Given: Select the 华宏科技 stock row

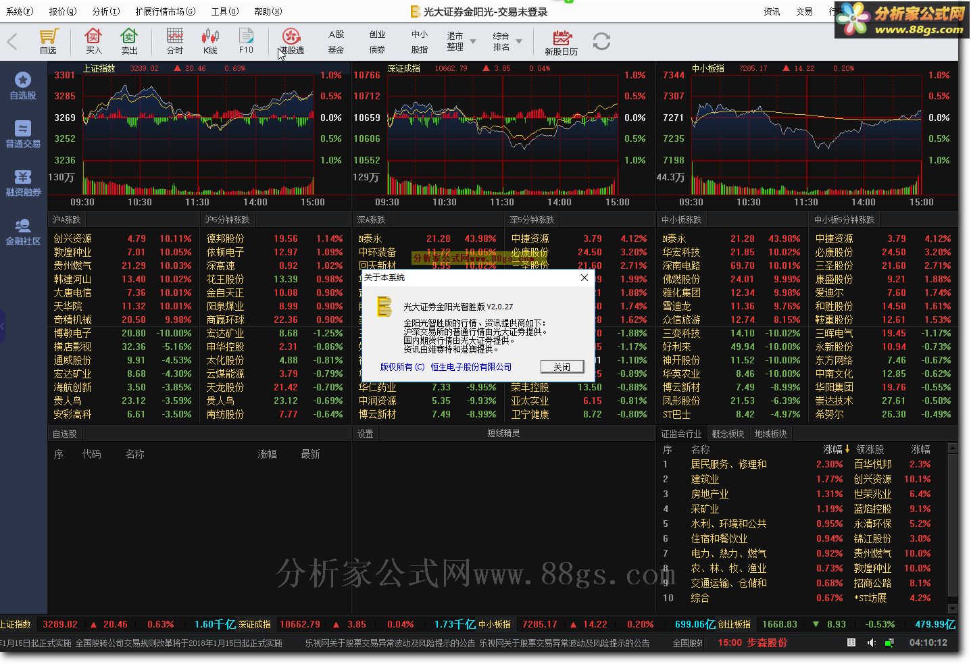Looking at the screenshot, I should [x=731, y=252].
